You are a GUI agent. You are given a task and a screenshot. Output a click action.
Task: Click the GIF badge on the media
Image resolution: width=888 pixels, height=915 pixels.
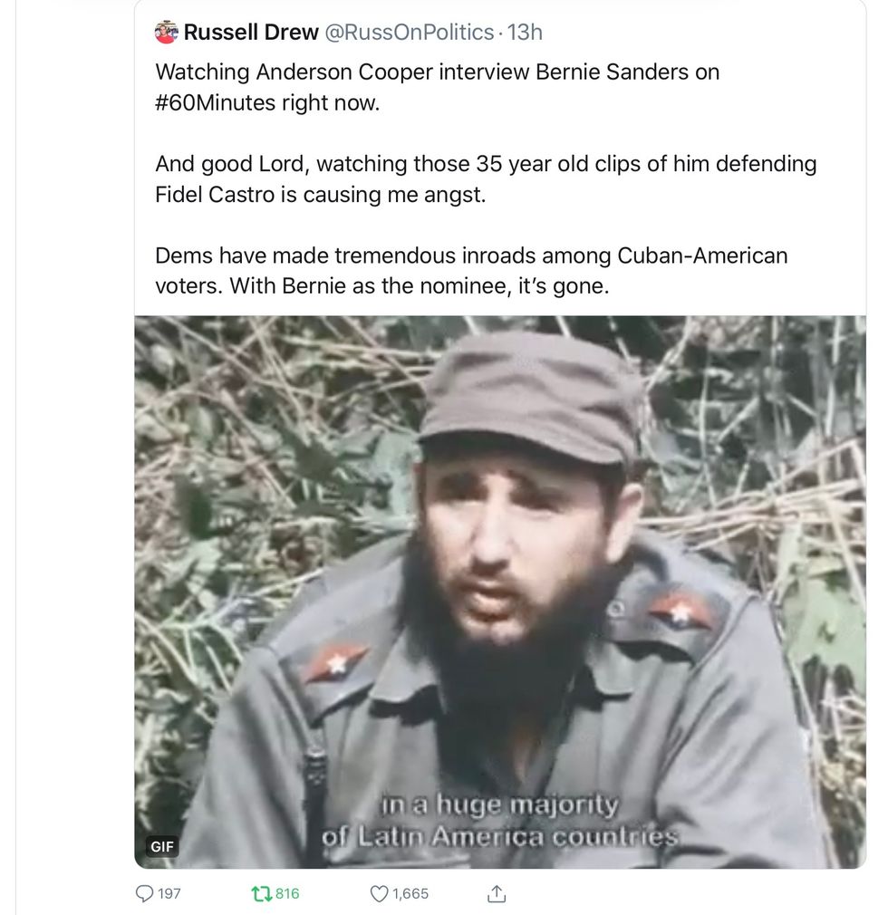(161, 846)
